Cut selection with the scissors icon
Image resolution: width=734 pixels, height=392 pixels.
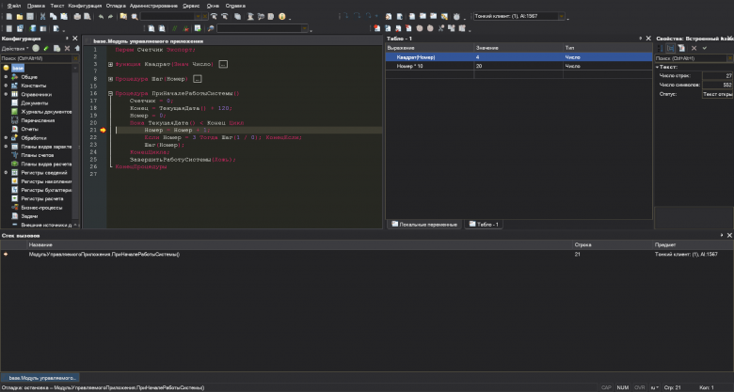(x=42, y=16)
